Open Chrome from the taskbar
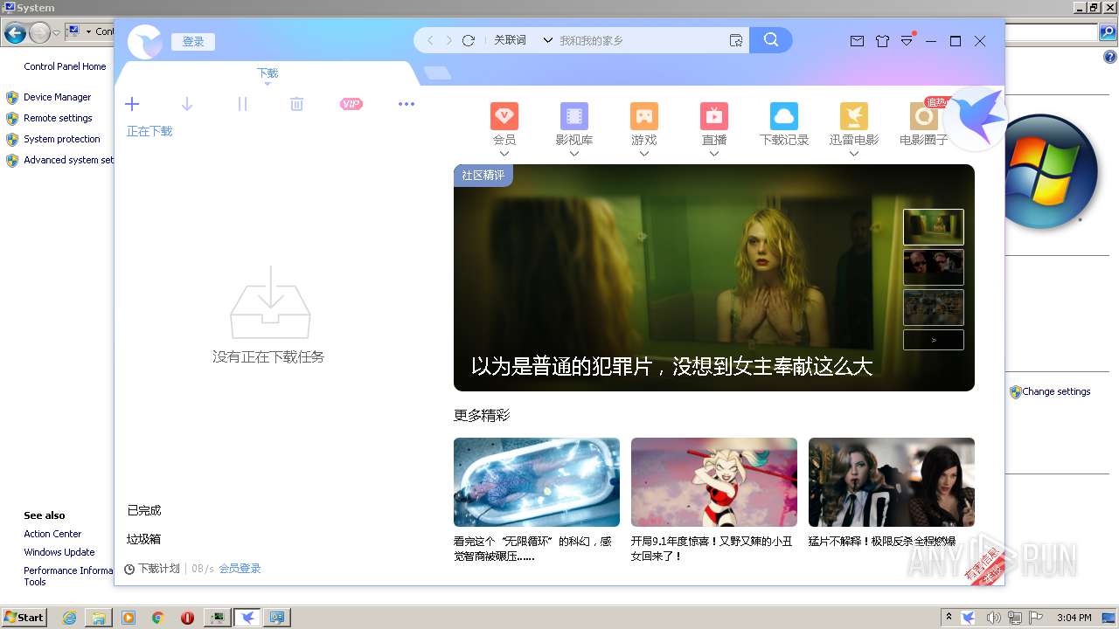 point(157,618)
